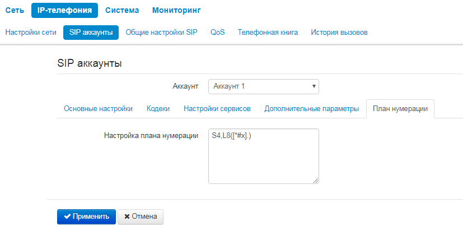Expand the Аккаунт dropdown

click(x=263, y=86)
